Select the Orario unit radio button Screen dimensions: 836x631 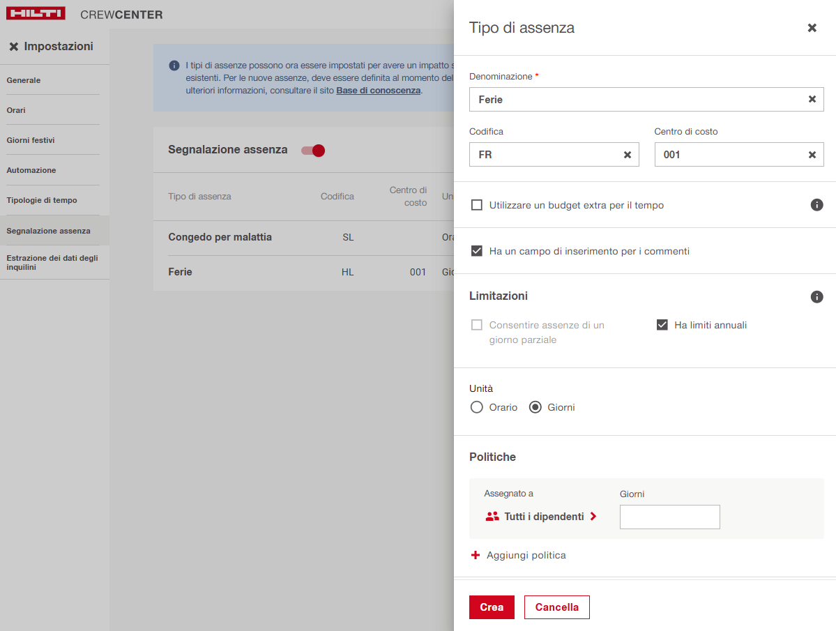476,407
